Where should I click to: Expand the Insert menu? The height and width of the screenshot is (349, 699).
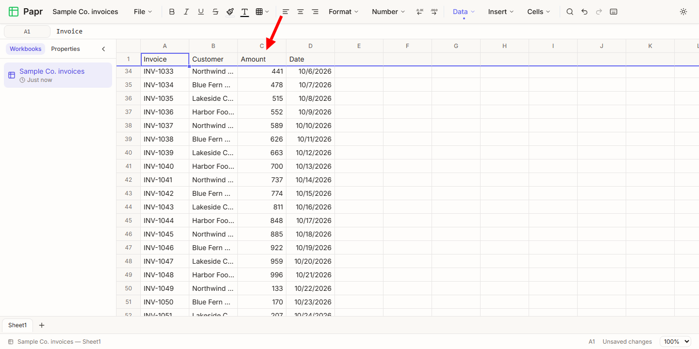(501, 12)
